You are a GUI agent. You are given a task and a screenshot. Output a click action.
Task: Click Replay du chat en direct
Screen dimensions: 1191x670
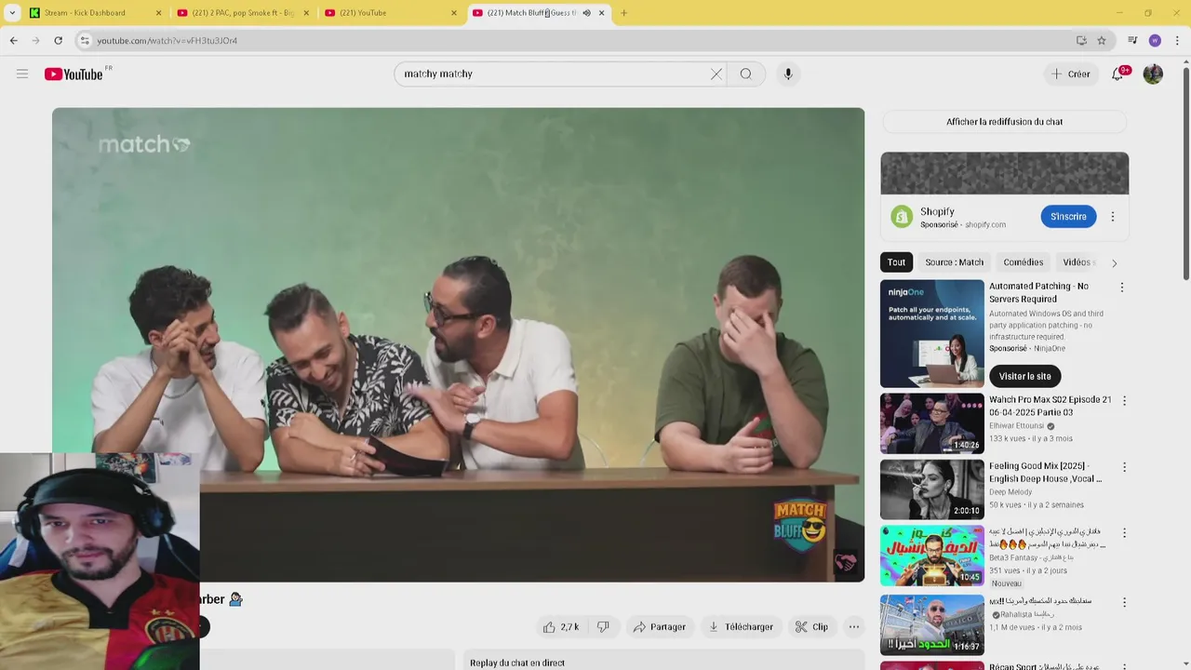(x=517, y=663)
